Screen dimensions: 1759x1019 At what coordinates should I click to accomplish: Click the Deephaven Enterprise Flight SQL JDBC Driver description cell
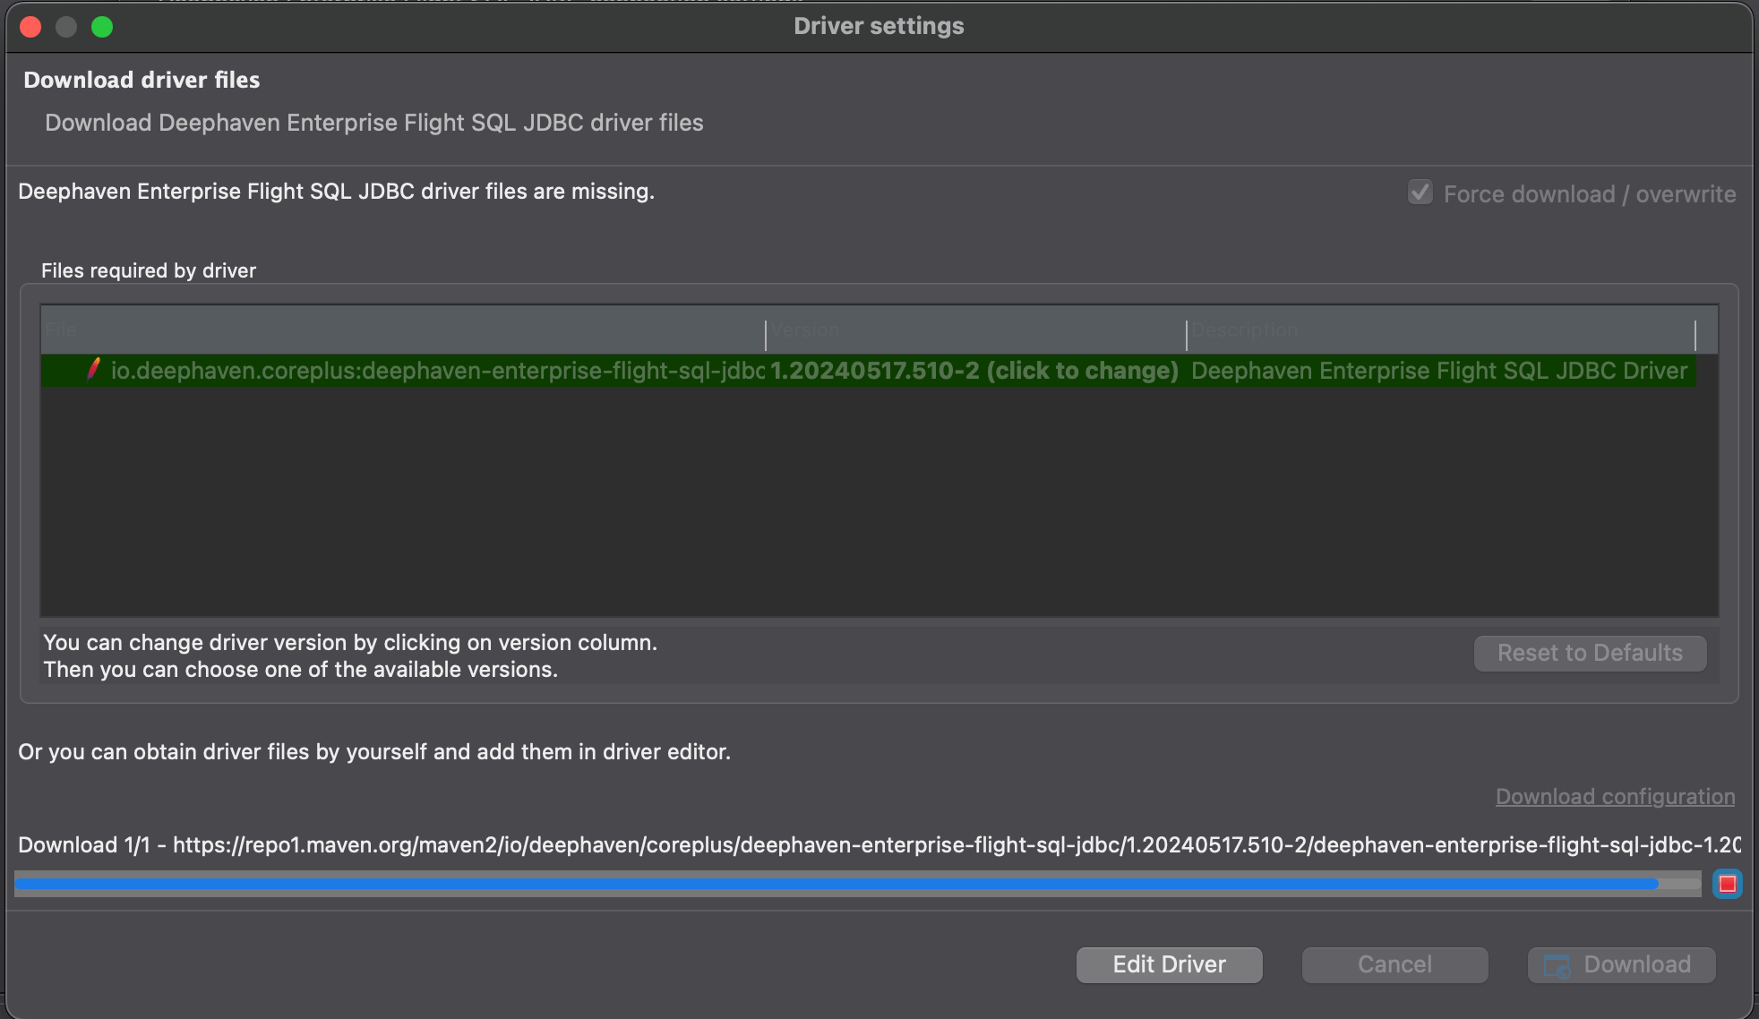click(x=1438, y=371)
